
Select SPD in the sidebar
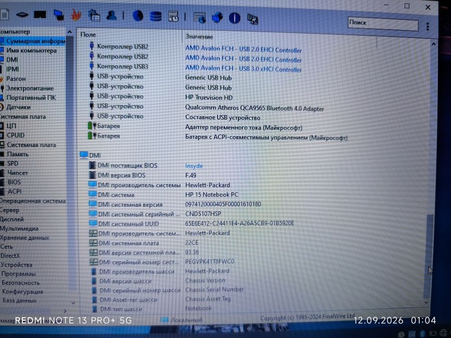pyautogui.click(x=13, y=163)
